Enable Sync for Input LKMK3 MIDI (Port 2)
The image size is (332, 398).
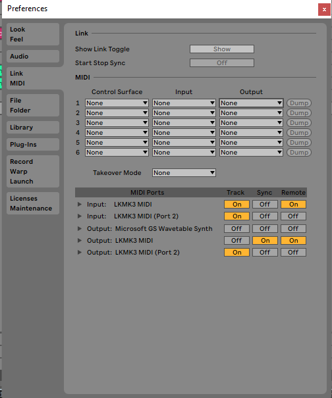pyautogui.click(x=265, y=216)
